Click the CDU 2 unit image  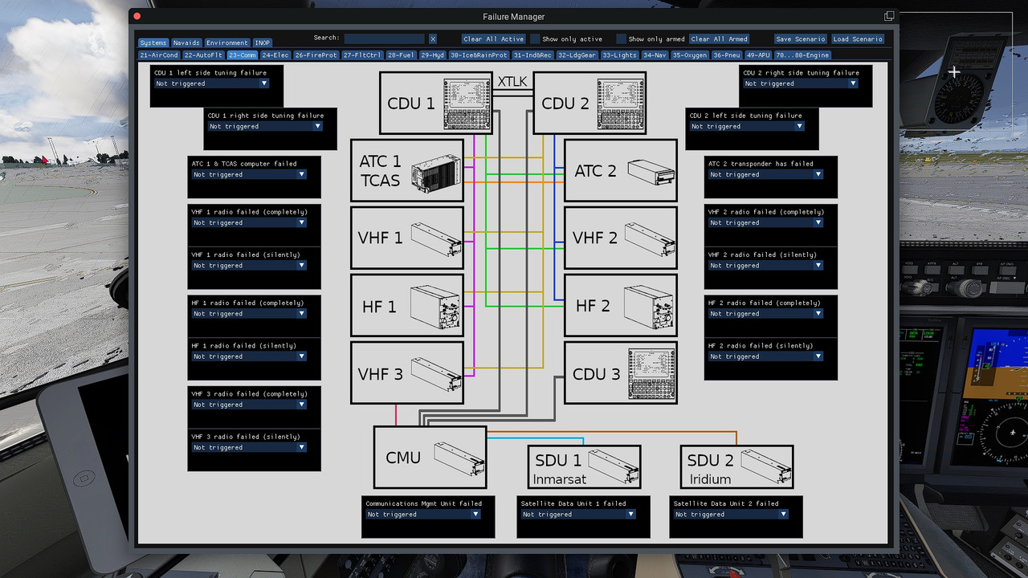point(621,103)
